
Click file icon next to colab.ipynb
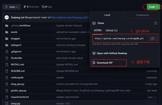7,77
